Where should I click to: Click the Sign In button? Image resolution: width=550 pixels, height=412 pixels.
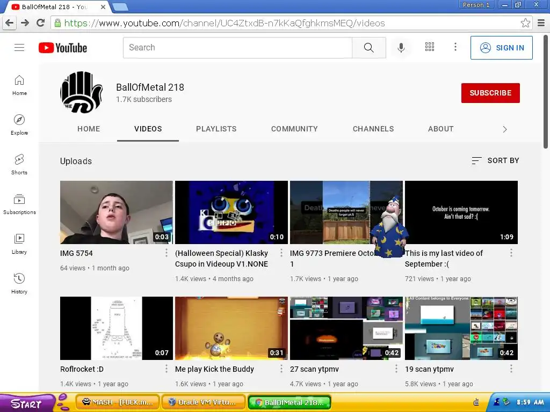click(502, 48)
